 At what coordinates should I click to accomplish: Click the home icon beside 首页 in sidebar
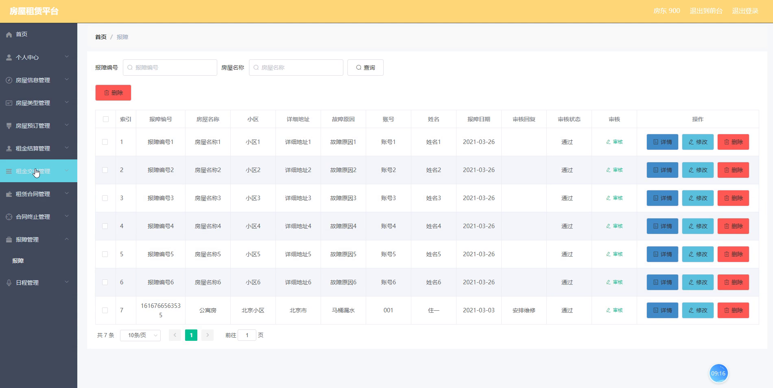(9, 35)
